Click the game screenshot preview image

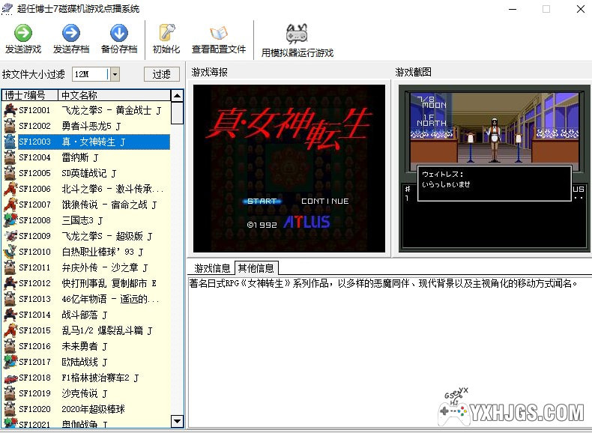[494, 168]
